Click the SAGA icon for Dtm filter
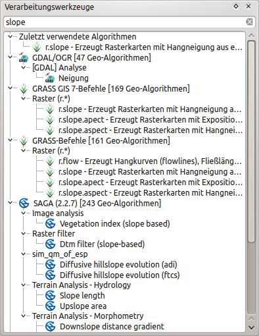Viewport: 259px width, 336px height. tap(51, 244)
